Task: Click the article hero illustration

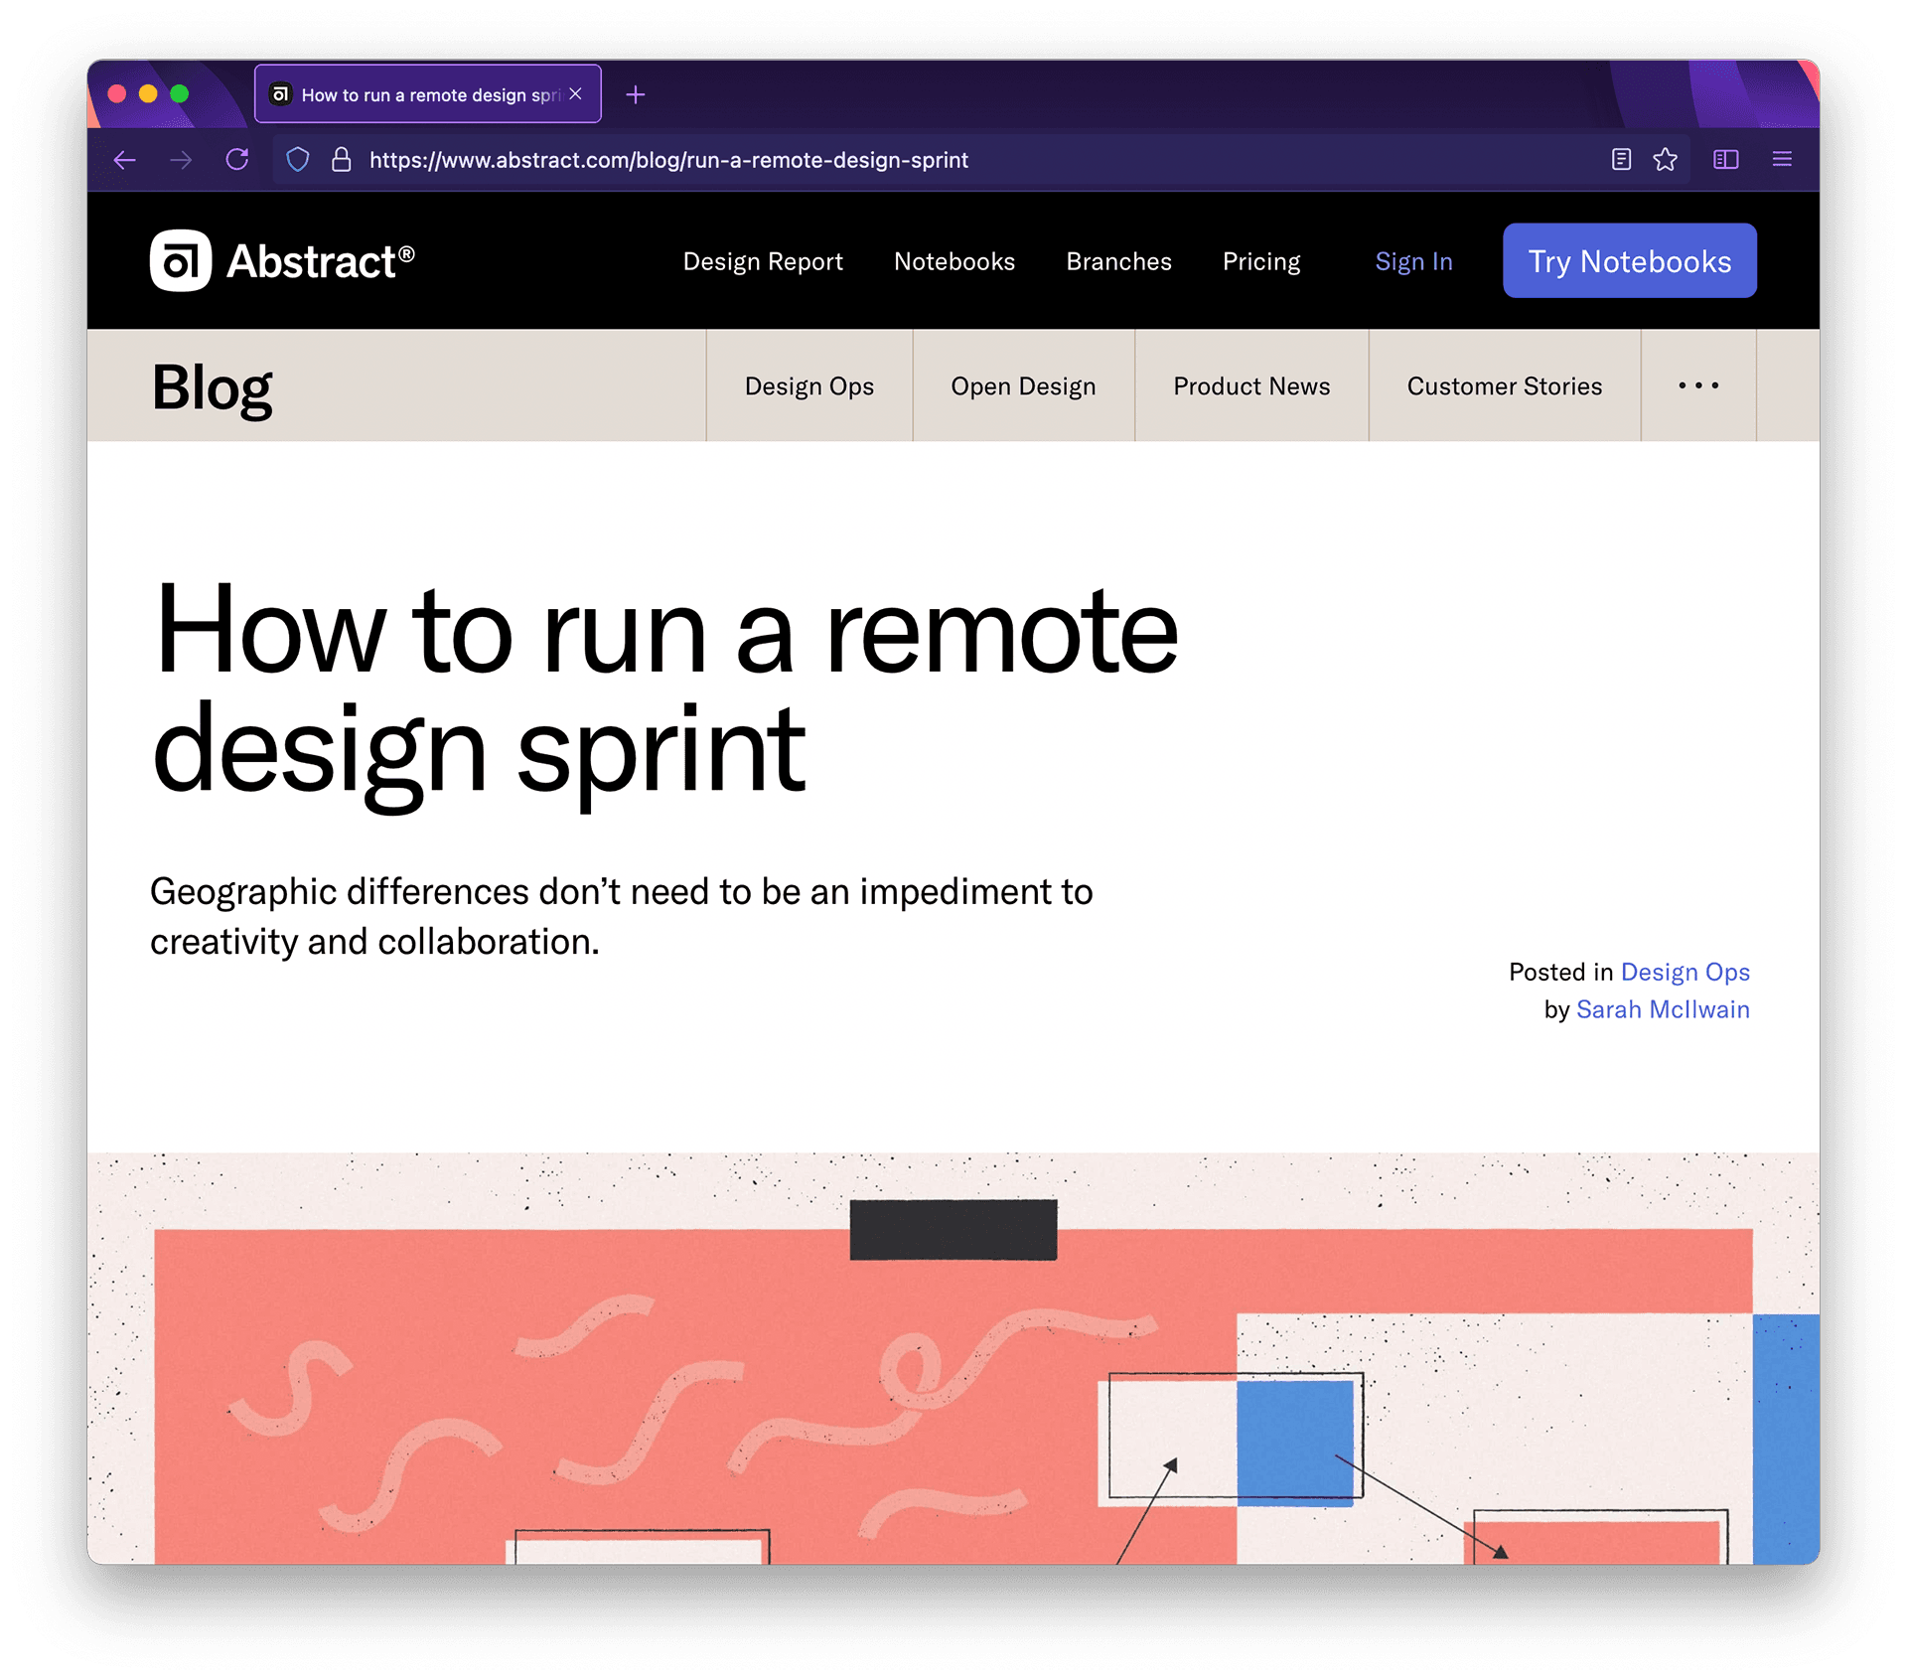Action: point(953,1358)
